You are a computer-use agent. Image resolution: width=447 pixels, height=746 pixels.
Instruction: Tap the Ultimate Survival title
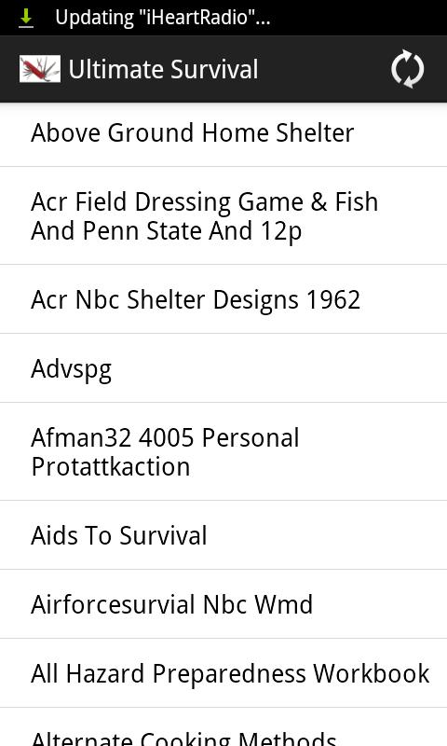point(163,69)
